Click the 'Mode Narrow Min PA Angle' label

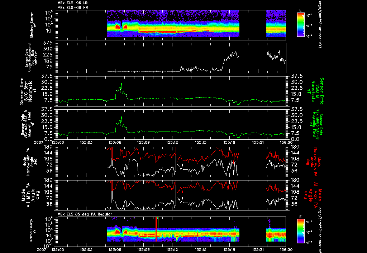(x=30, y=162)
